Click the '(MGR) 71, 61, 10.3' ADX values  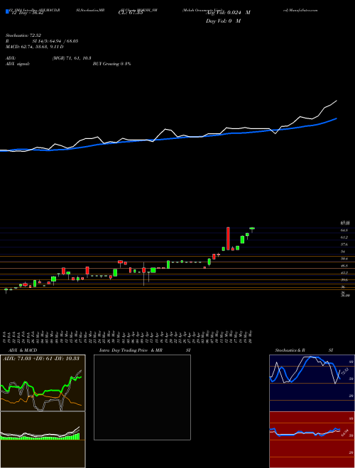coord(72,58)
